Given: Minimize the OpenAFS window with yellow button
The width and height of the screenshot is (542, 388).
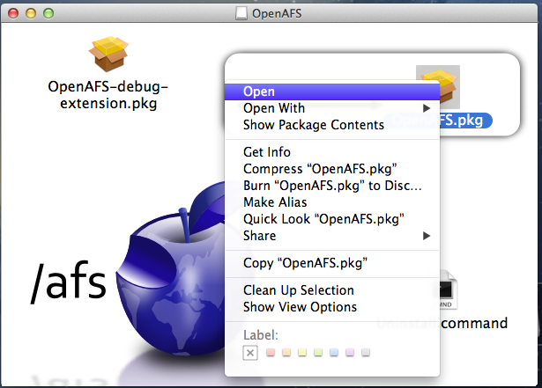Looking at the screenshot, I should click(31, 13).
